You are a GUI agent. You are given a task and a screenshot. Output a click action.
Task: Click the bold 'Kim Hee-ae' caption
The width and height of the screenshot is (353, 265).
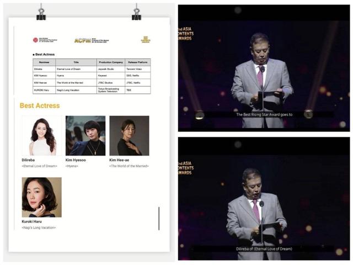tap(119, 160)
